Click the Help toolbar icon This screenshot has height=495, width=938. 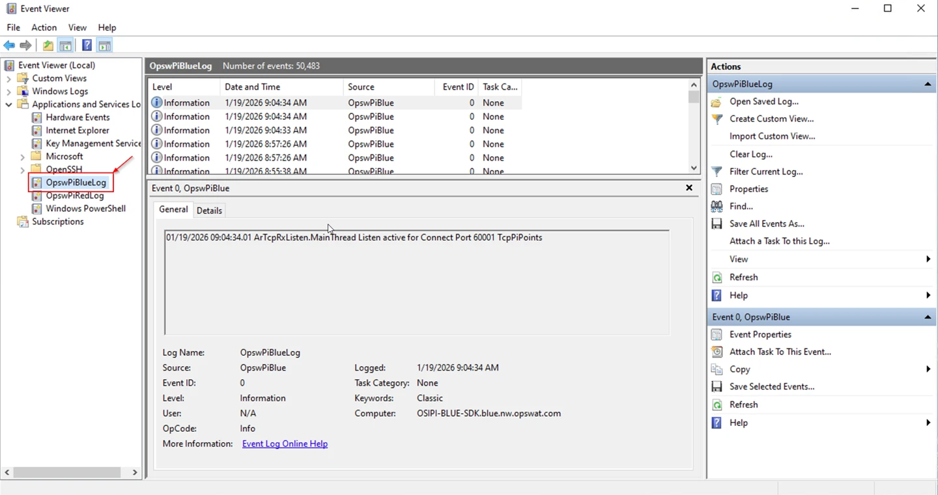point(87,46)
